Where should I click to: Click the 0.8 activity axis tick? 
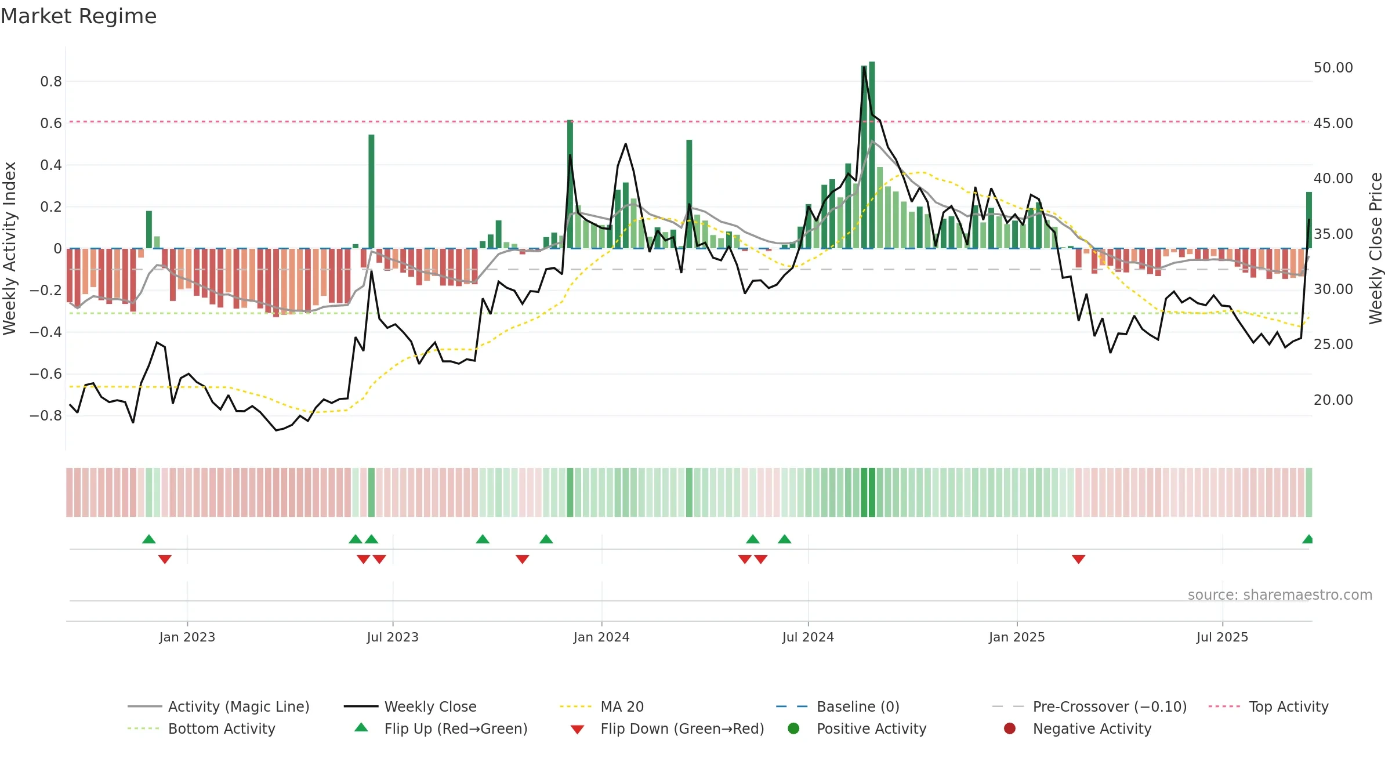pyautogui.click(x=51, y=82)
